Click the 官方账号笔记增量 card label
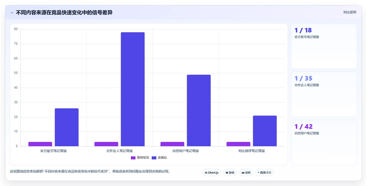 pyautogui.click(x=307, y=37)
